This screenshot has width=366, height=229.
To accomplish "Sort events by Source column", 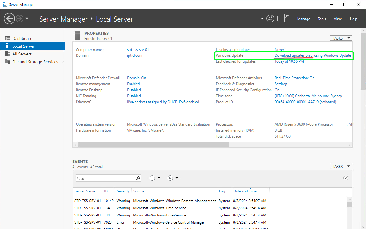I will click(x=139, y=191).
